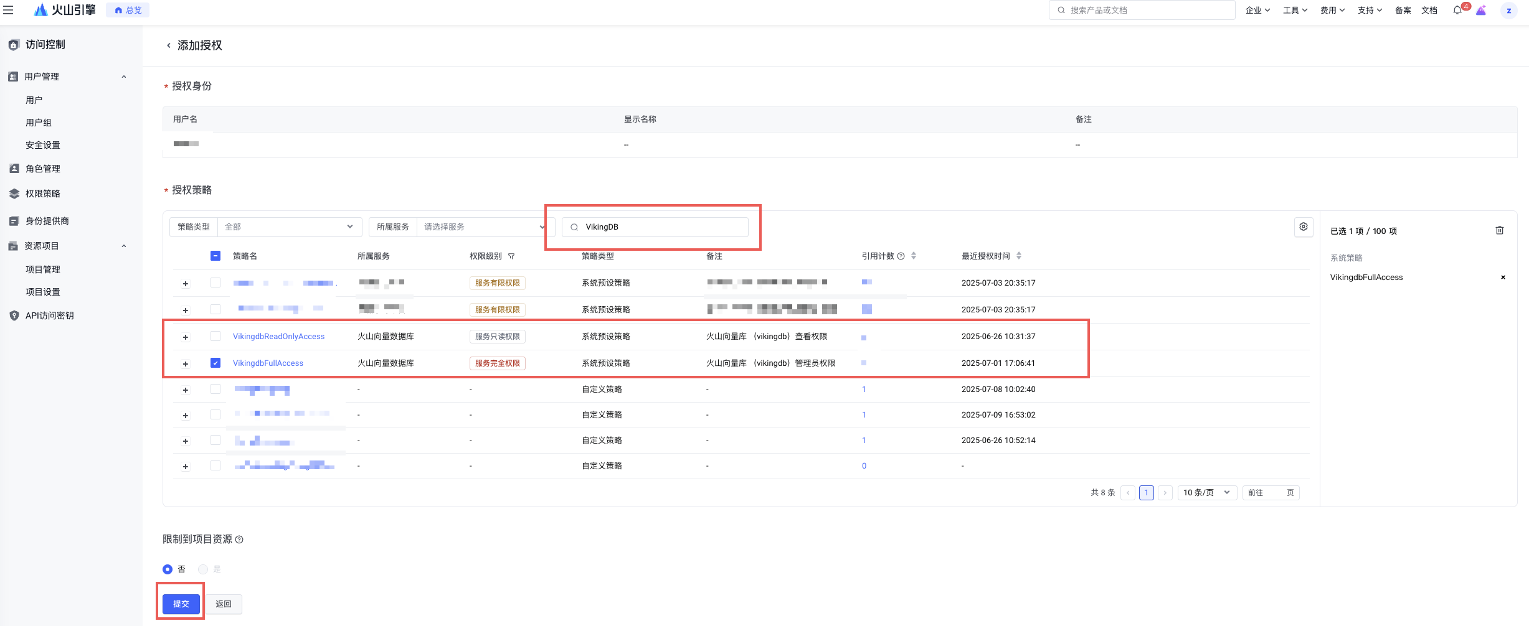This screenshot has height=626, width=1529.
Task: Open API访问密钥 in sidebar
Action: point(49,315)
